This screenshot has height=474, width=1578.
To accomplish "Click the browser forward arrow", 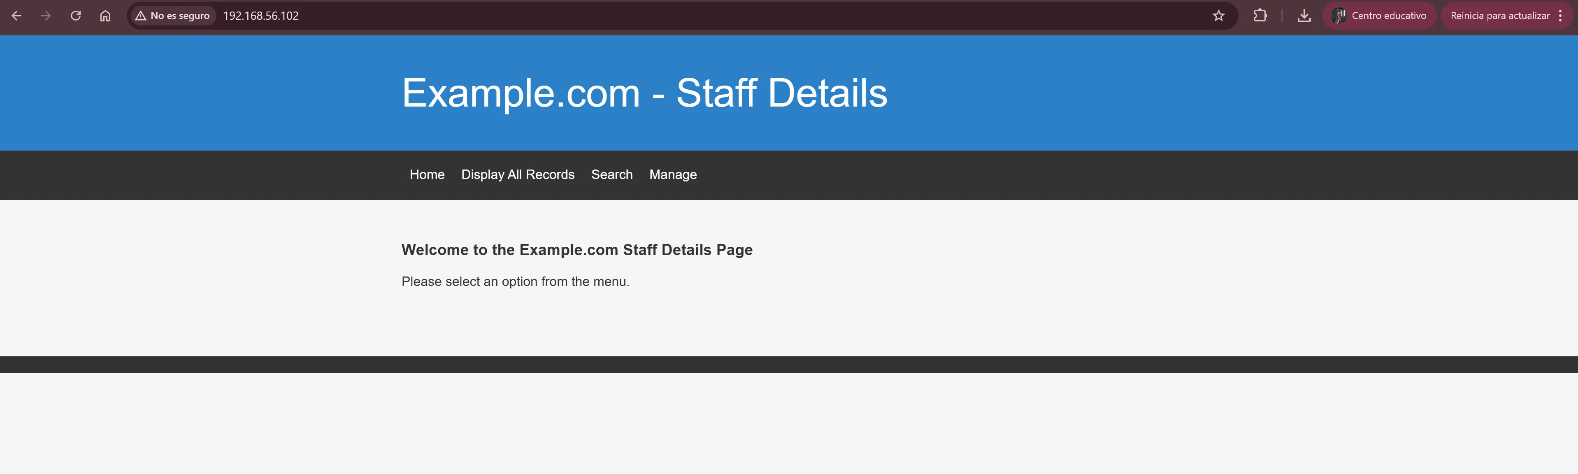I will pyautogui.click(x=46, y=16).
